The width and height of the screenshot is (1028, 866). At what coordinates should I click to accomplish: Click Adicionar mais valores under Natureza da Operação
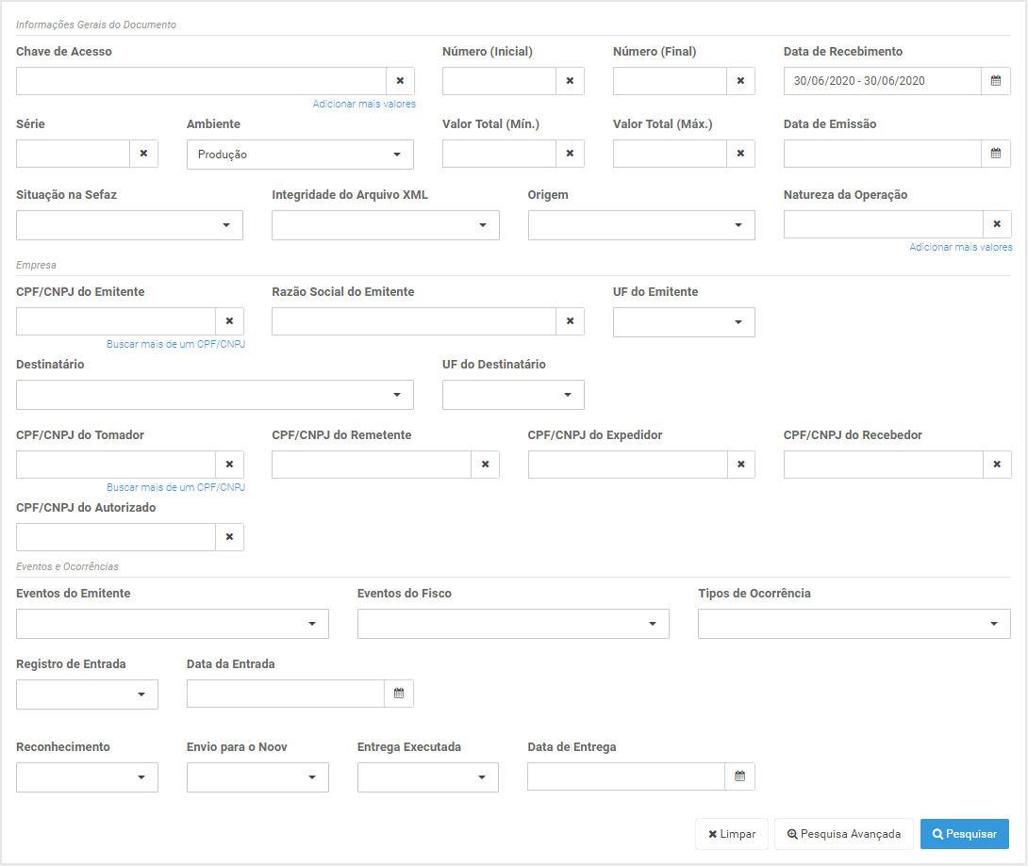(x=960, y=247)
